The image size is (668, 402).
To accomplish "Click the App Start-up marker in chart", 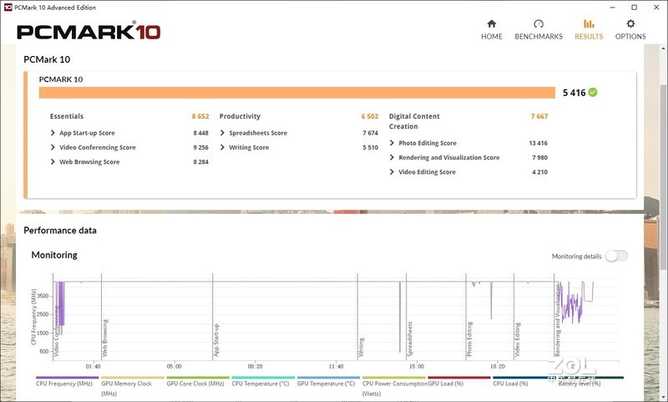I will [x=216, y=340].
